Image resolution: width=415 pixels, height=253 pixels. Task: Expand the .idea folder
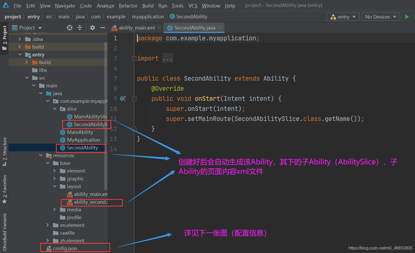[x=20, y=39]
